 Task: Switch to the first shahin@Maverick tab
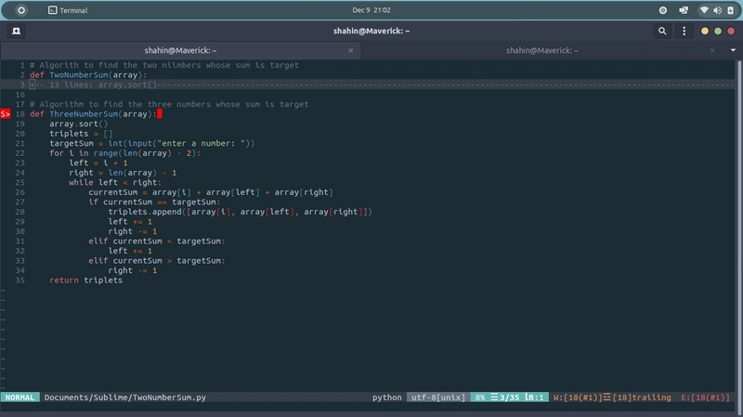pos(181,51)
